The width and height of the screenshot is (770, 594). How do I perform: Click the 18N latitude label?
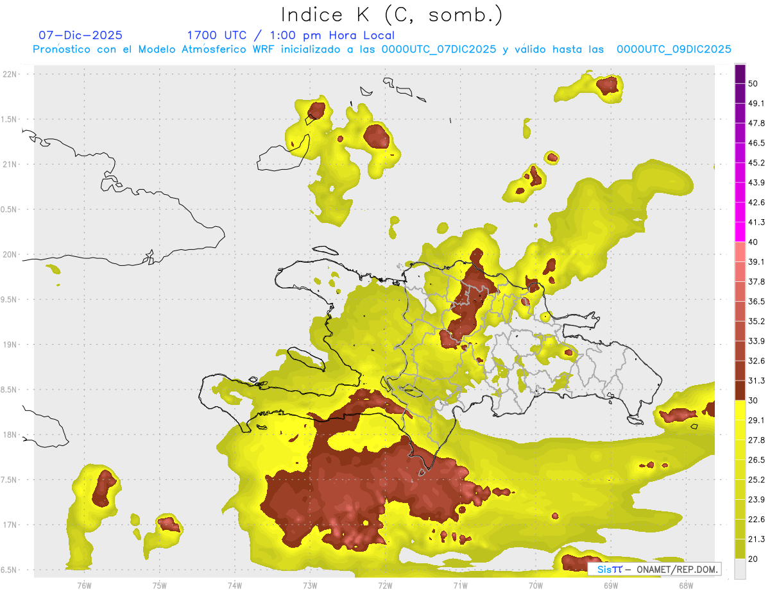[10, 434]
